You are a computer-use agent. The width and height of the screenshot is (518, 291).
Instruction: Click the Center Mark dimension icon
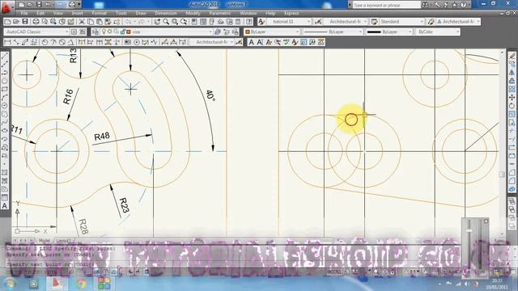tap(137, 42)
